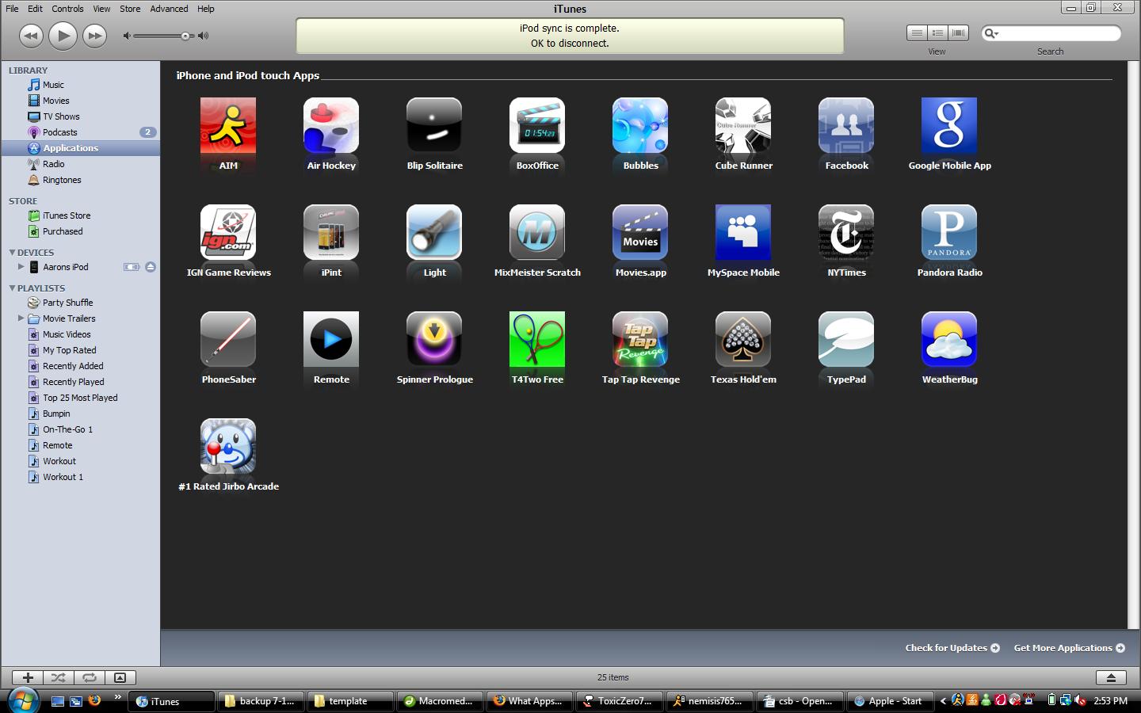Click Get More Applications link

click(x=1069, y=647)
